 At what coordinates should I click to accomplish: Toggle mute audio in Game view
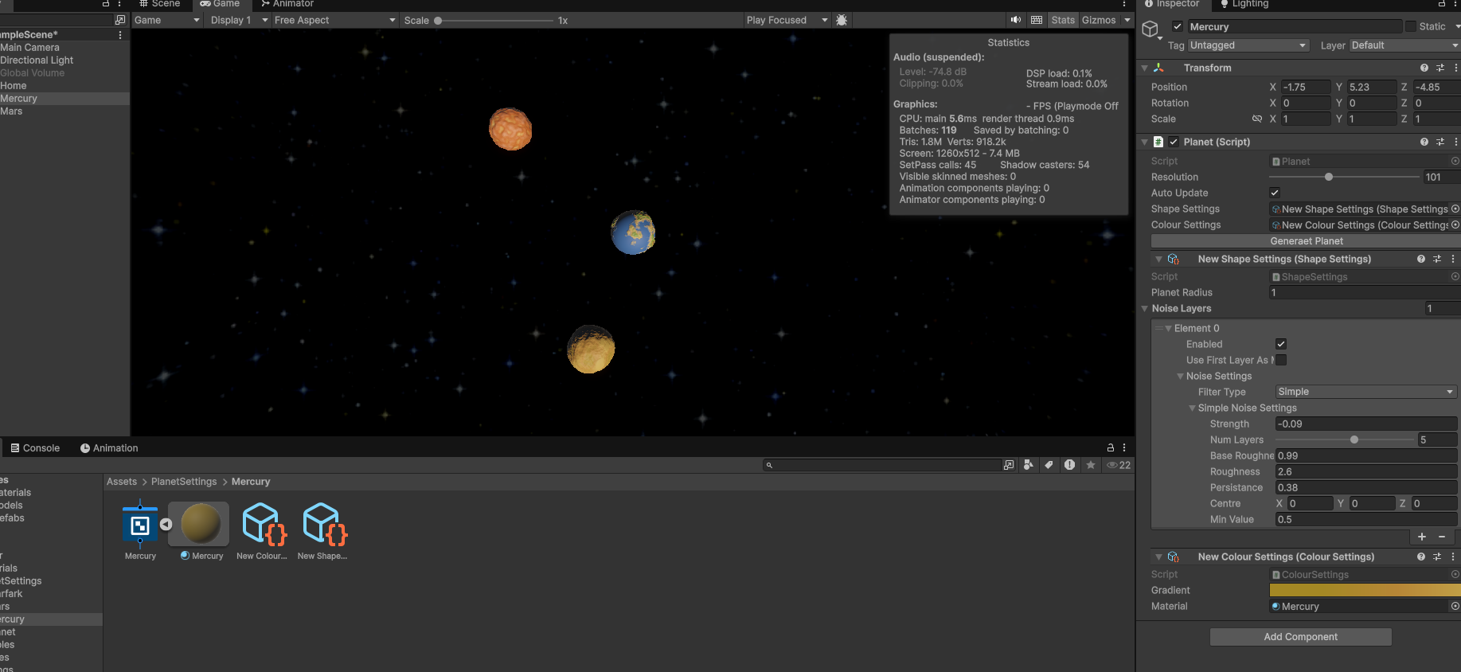1016,20
